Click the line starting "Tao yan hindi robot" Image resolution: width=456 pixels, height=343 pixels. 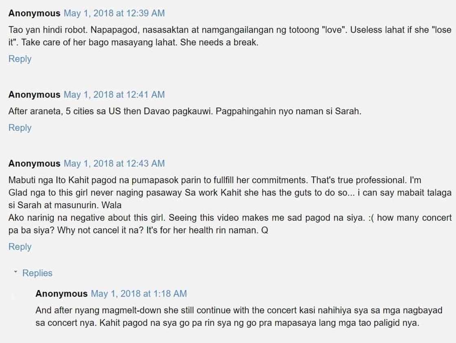228,30
